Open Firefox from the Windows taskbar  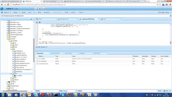pos(49,95)
